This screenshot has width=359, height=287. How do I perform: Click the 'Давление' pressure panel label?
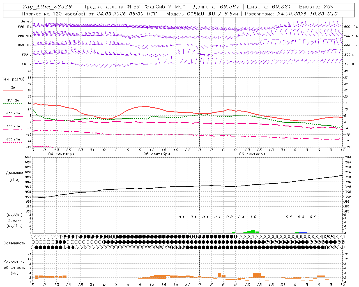[x=15, y=173]
